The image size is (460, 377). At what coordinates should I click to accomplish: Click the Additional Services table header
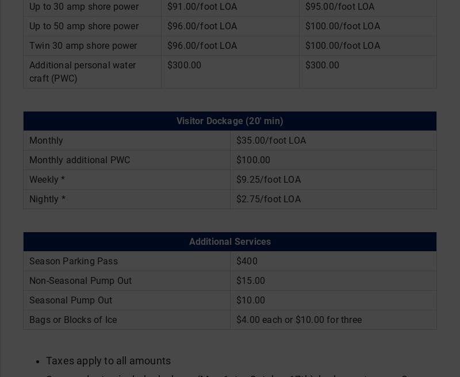(229, 242)
